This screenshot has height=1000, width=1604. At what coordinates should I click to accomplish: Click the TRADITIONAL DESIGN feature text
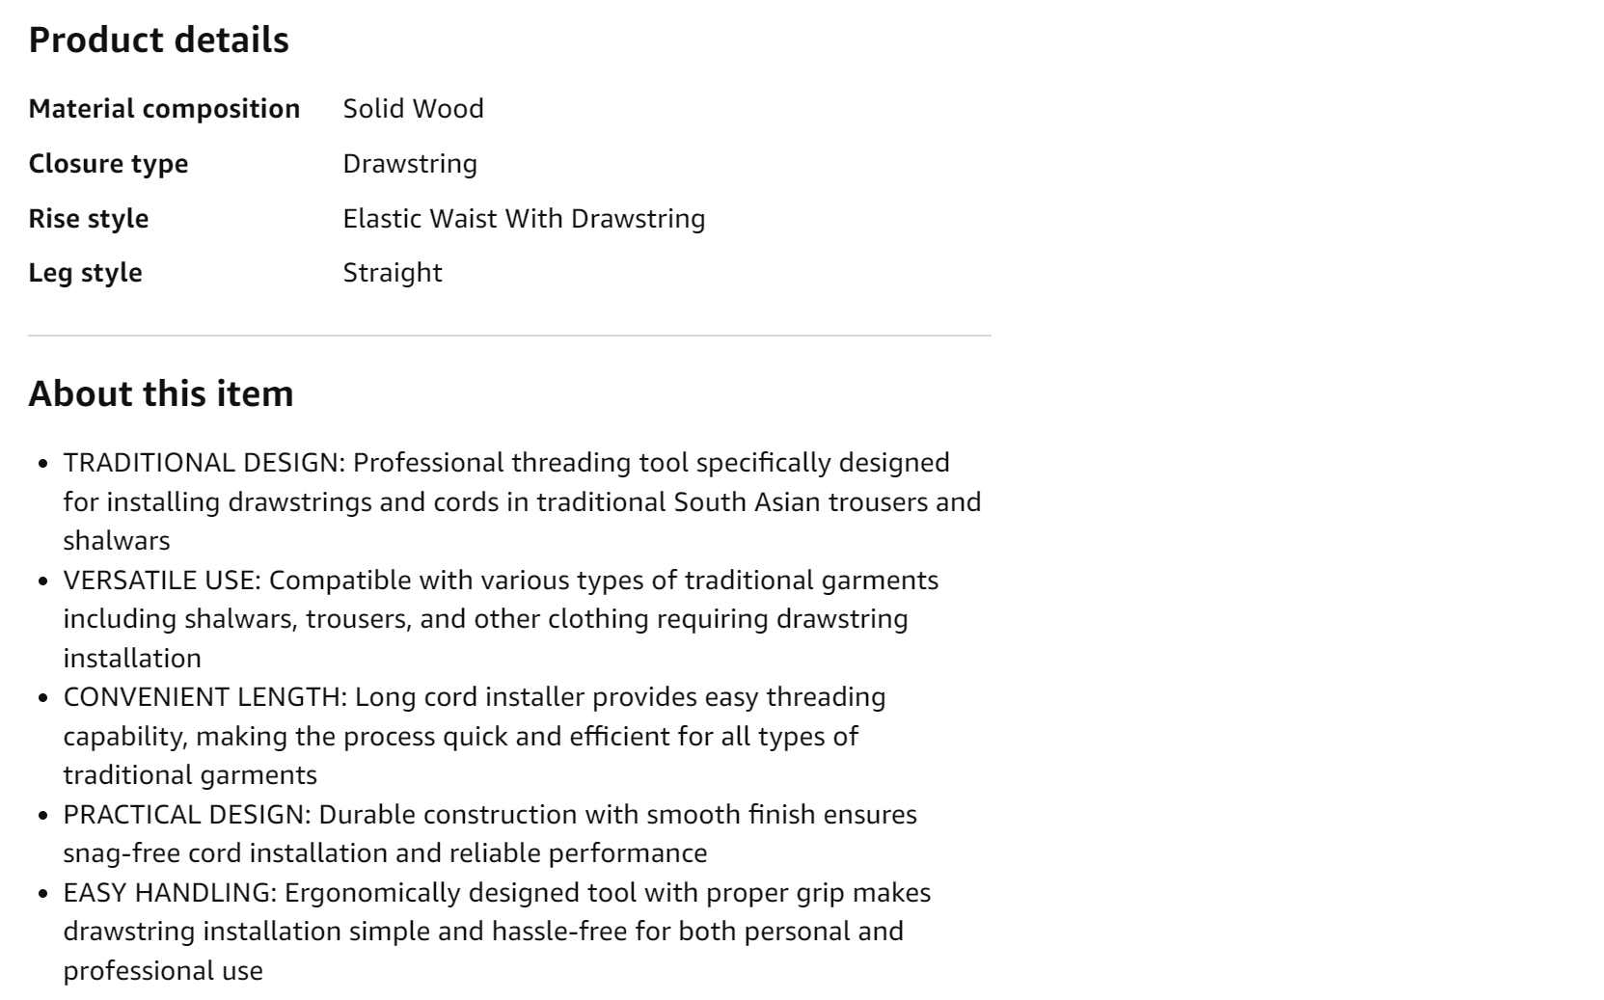coord(521,501)
